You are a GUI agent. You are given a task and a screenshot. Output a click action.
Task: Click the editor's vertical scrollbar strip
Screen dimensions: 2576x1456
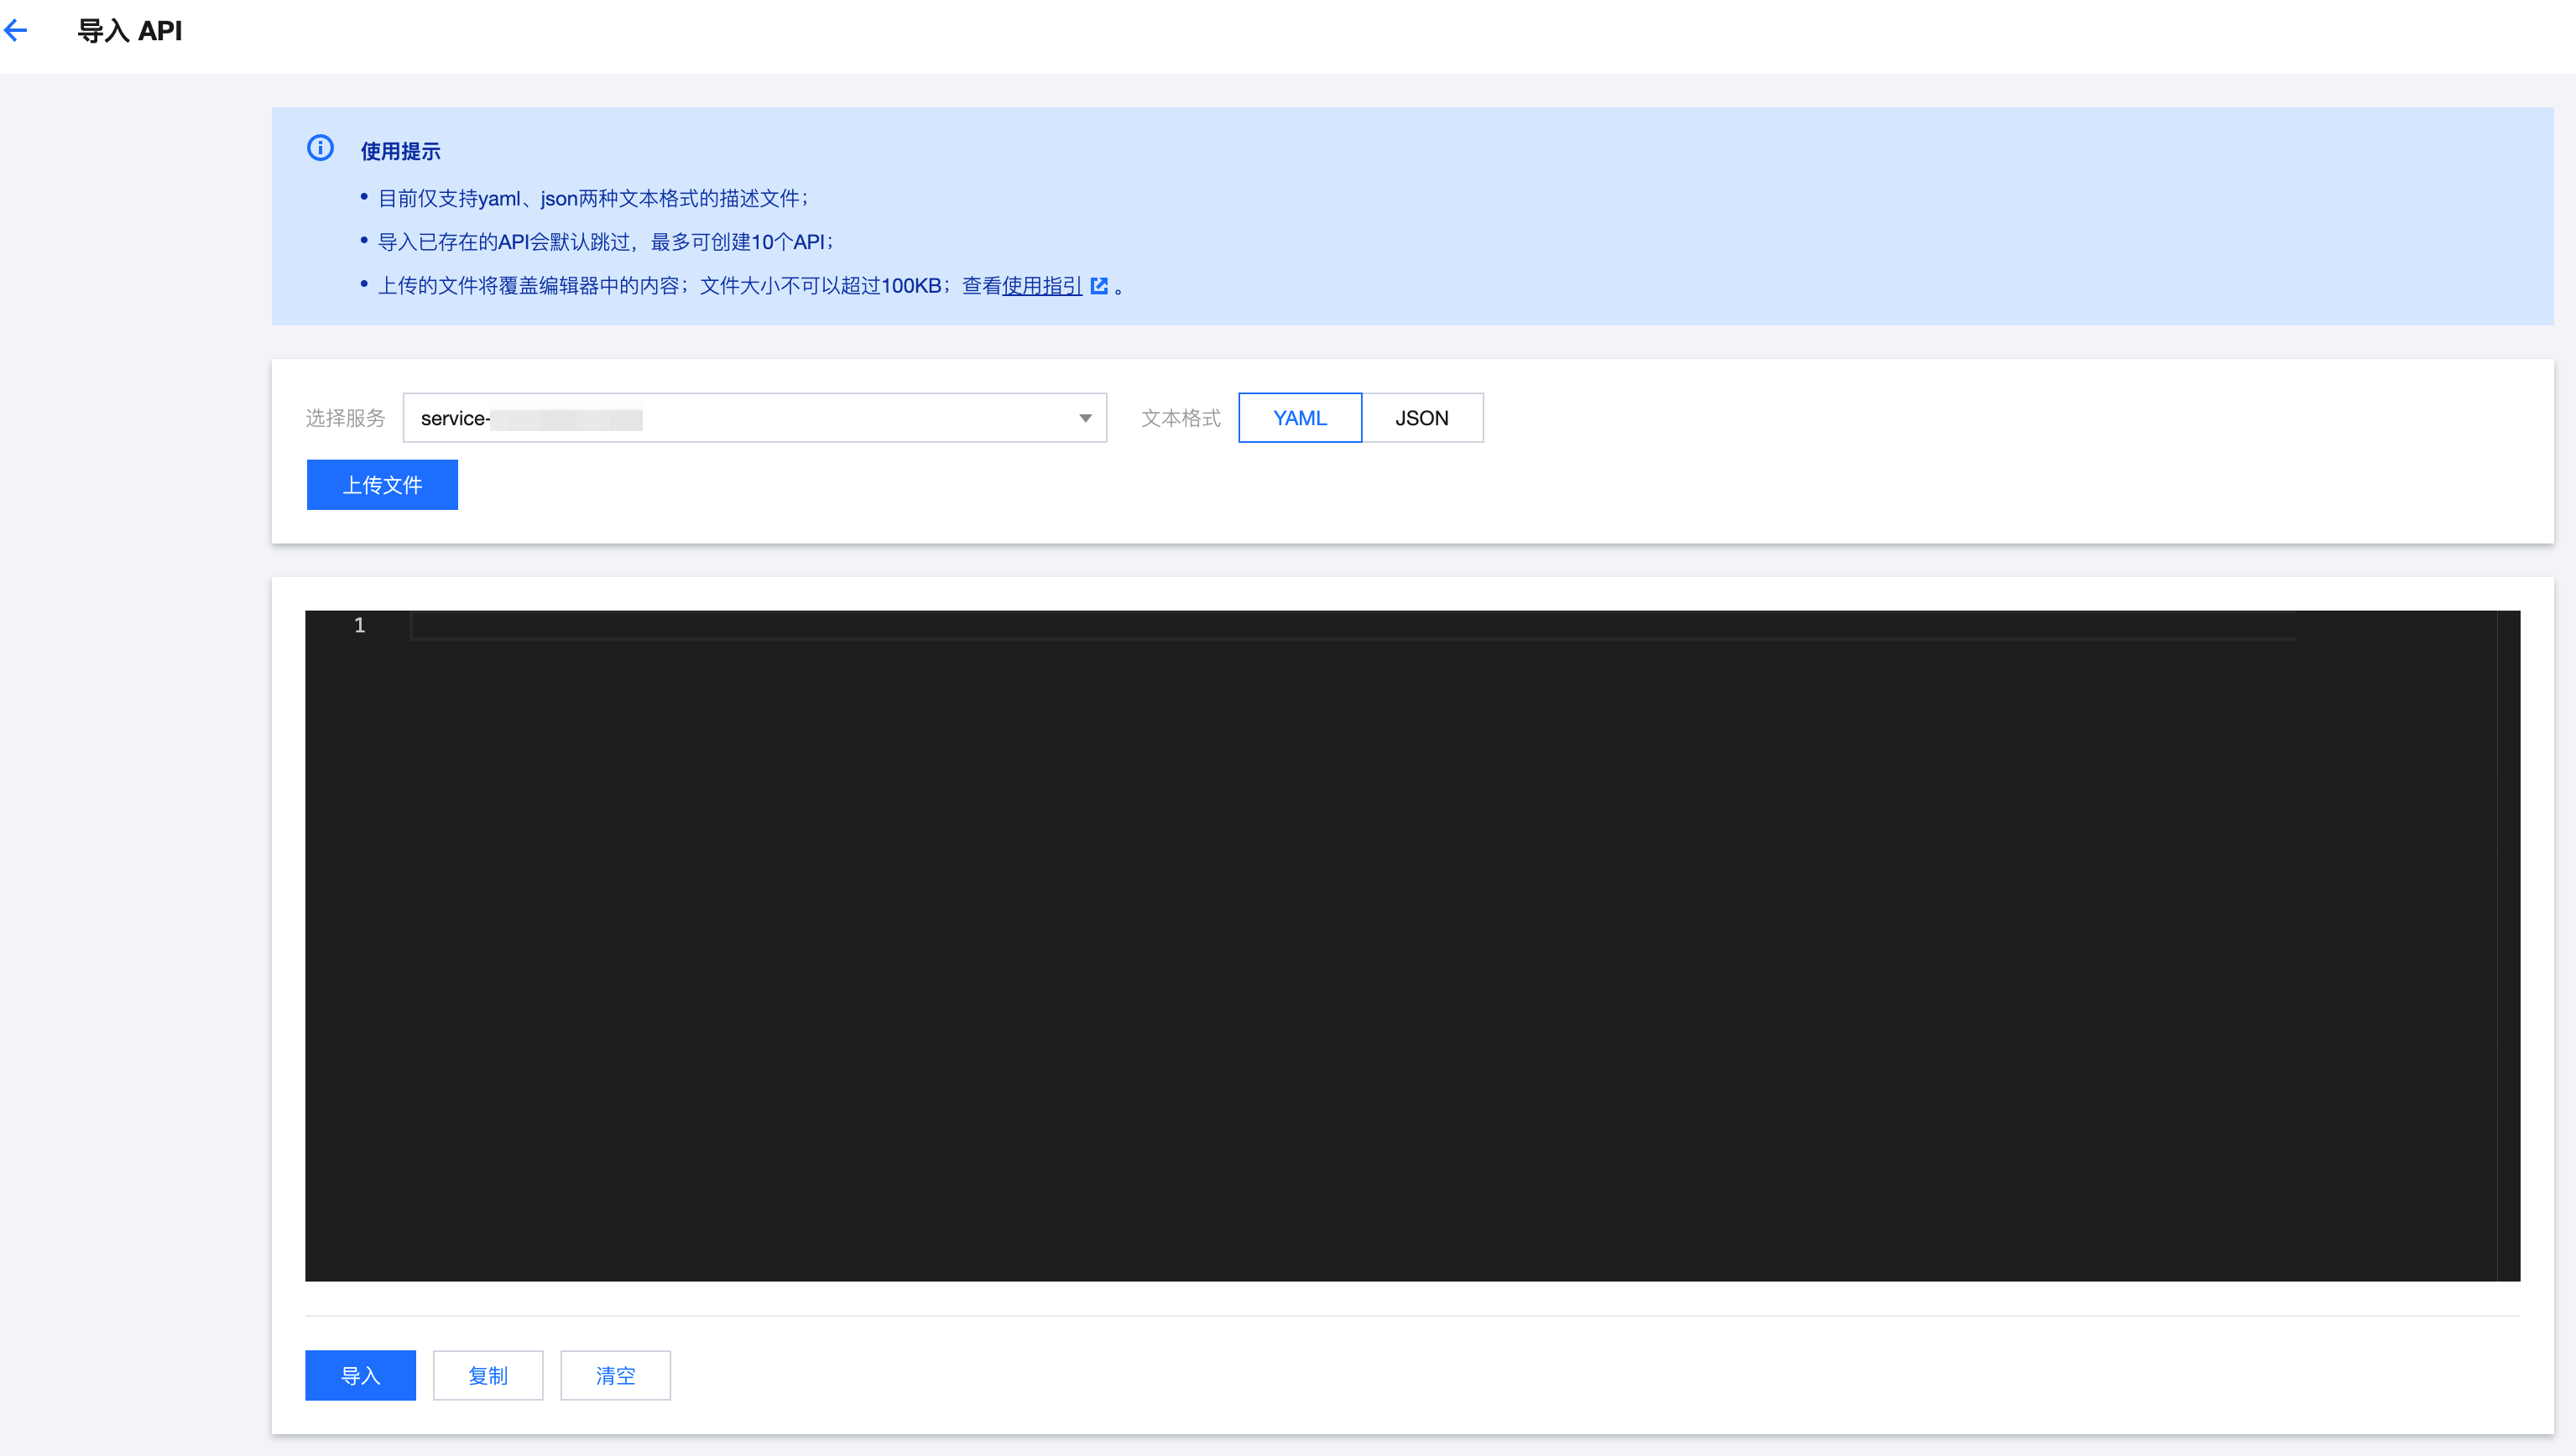[2508, 946]
